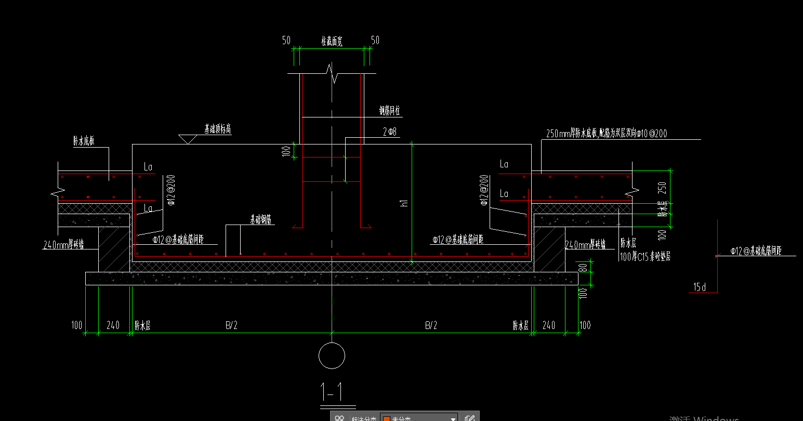Viewport: 803px width, 421px height.
Task: Select the 钢筋同柱 label
Action: (389, 111)
